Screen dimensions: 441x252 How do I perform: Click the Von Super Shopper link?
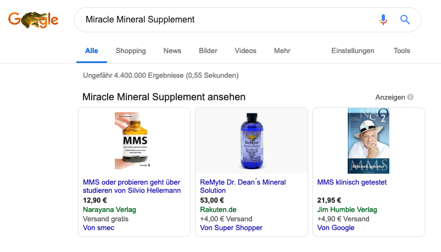231,227
